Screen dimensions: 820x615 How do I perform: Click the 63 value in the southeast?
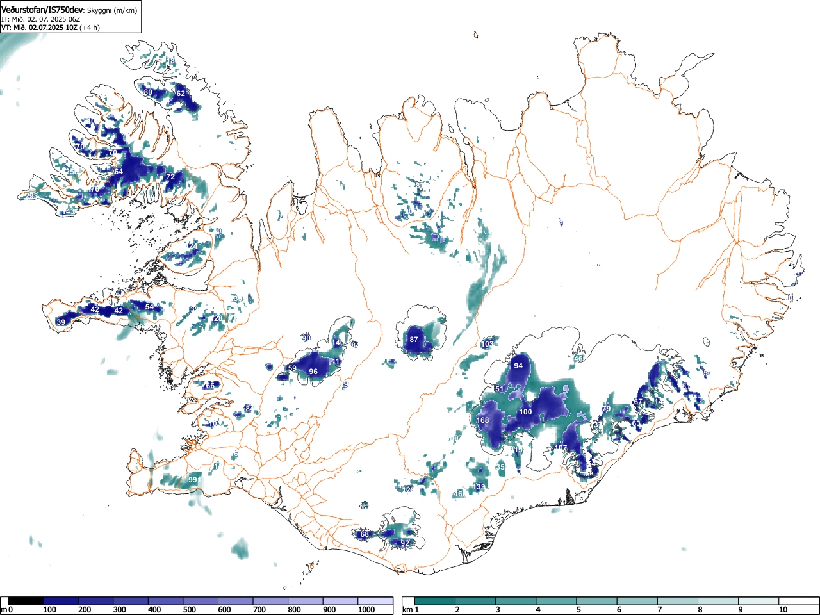point(636,423)
